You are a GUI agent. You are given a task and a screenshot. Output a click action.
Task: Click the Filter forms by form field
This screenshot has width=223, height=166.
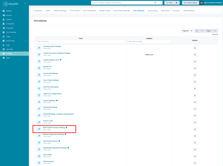coord(81,42)
